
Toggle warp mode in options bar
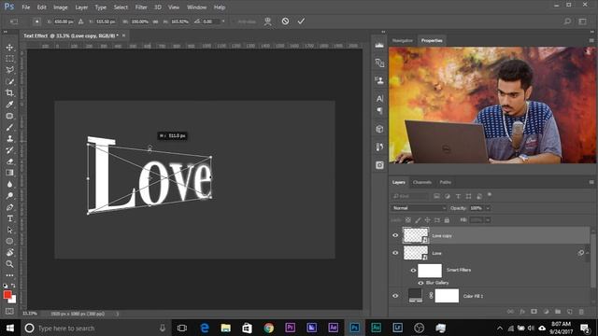(268, 21)
